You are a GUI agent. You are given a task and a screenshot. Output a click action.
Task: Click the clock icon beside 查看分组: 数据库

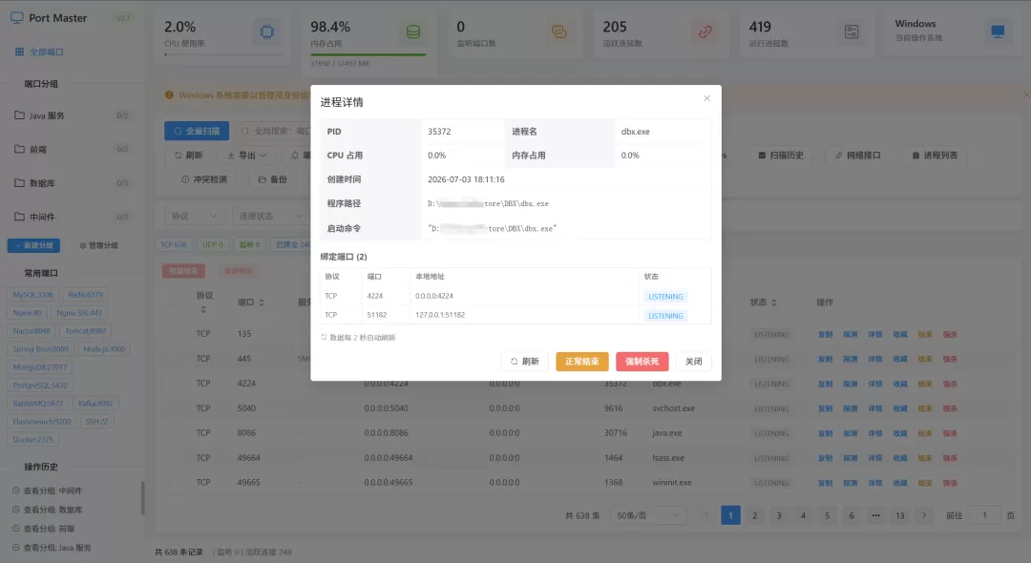16,510
